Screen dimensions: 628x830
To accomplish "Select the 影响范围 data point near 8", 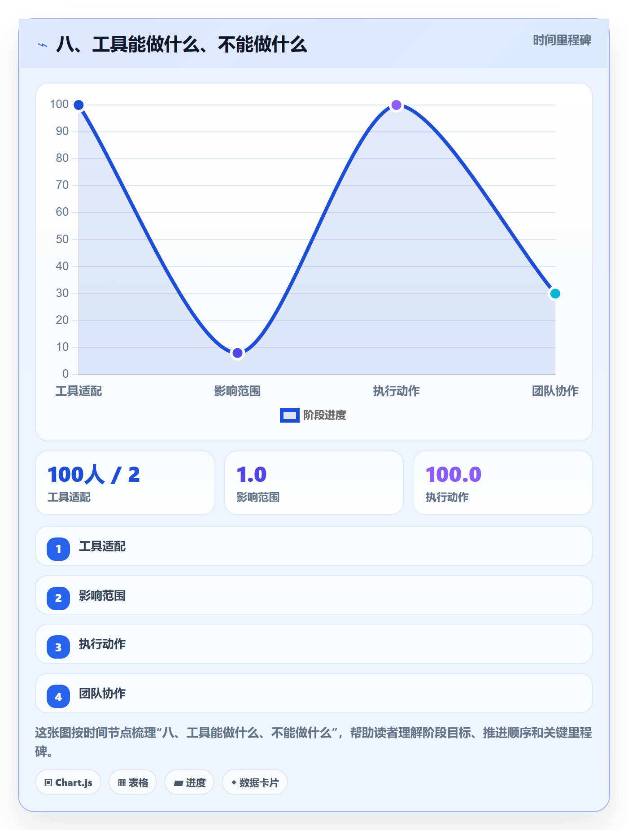I will (237, 353).
